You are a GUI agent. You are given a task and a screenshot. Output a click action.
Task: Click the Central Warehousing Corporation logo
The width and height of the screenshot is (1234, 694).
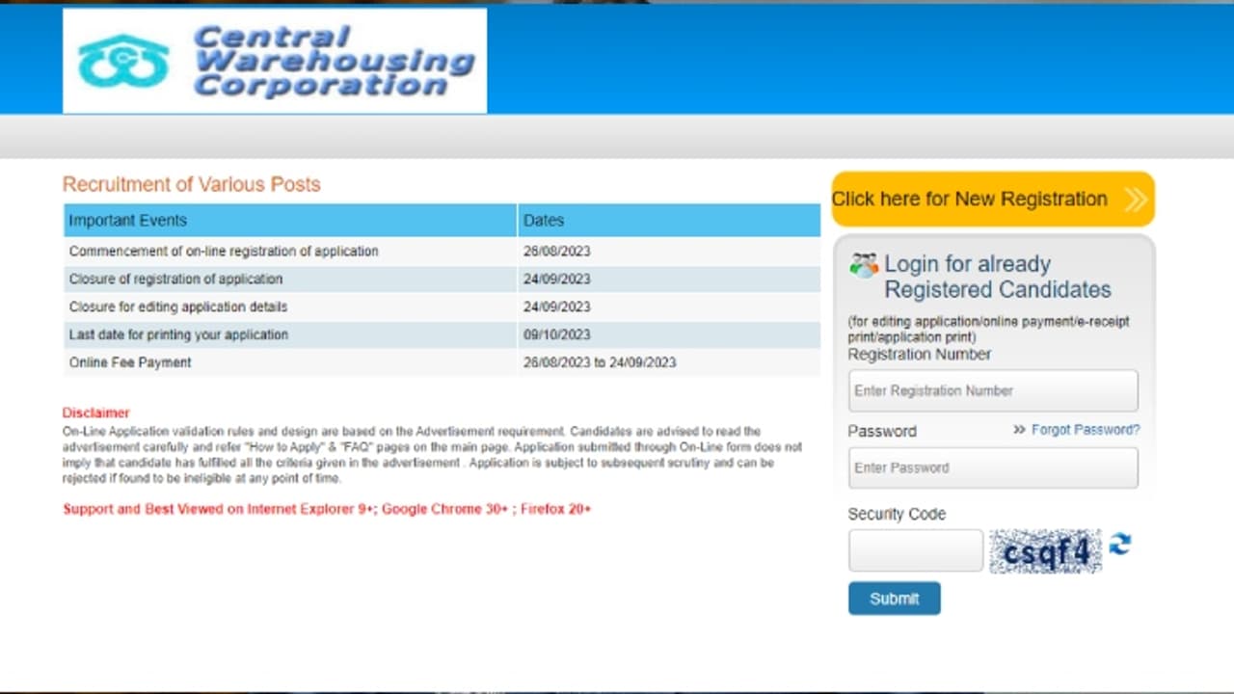click(x=275, y=61)
